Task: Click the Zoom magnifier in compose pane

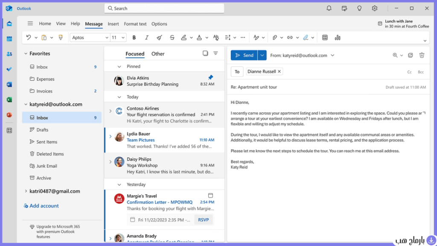Action: (395, 55)
